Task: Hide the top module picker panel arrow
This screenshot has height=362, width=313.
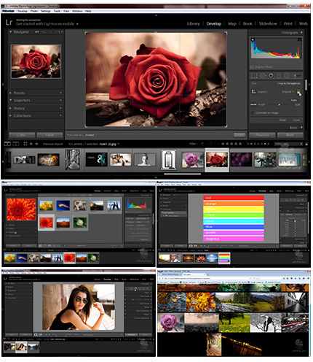Action: [156, 15]
